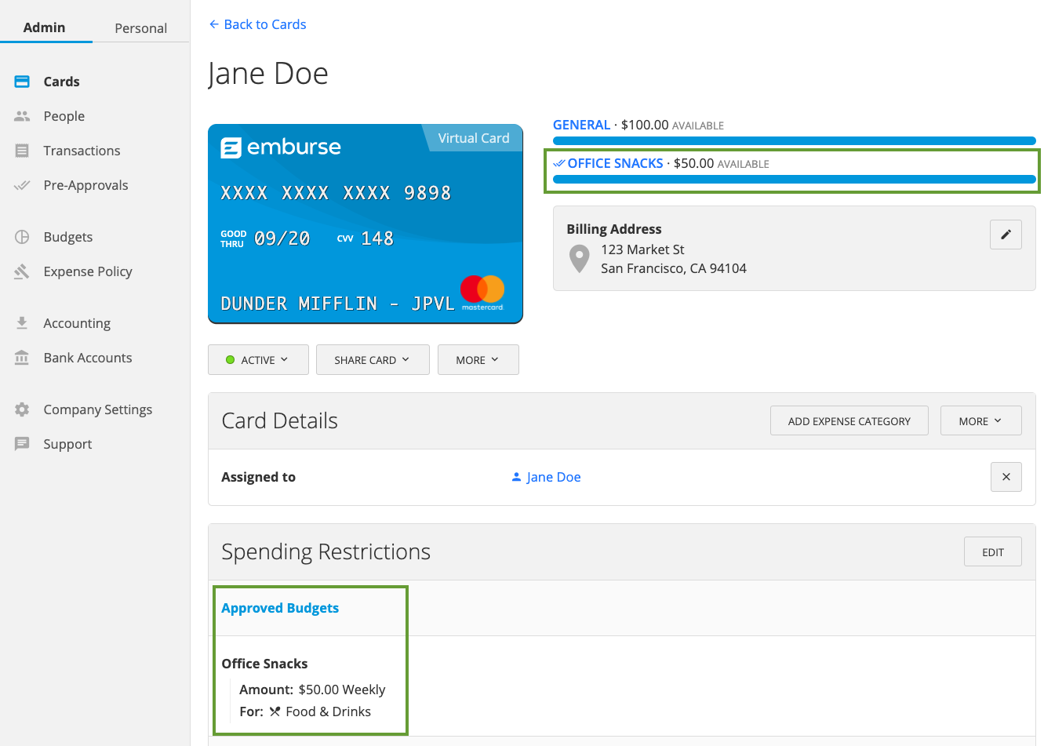Click the Bank Accounts building icon
Image resolution: width=1044 pixels, height=746 pixels.
22,358
